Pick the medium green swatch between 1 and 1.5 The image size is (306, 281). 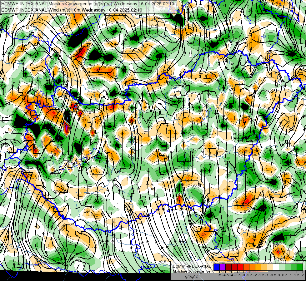coord(294,267)
